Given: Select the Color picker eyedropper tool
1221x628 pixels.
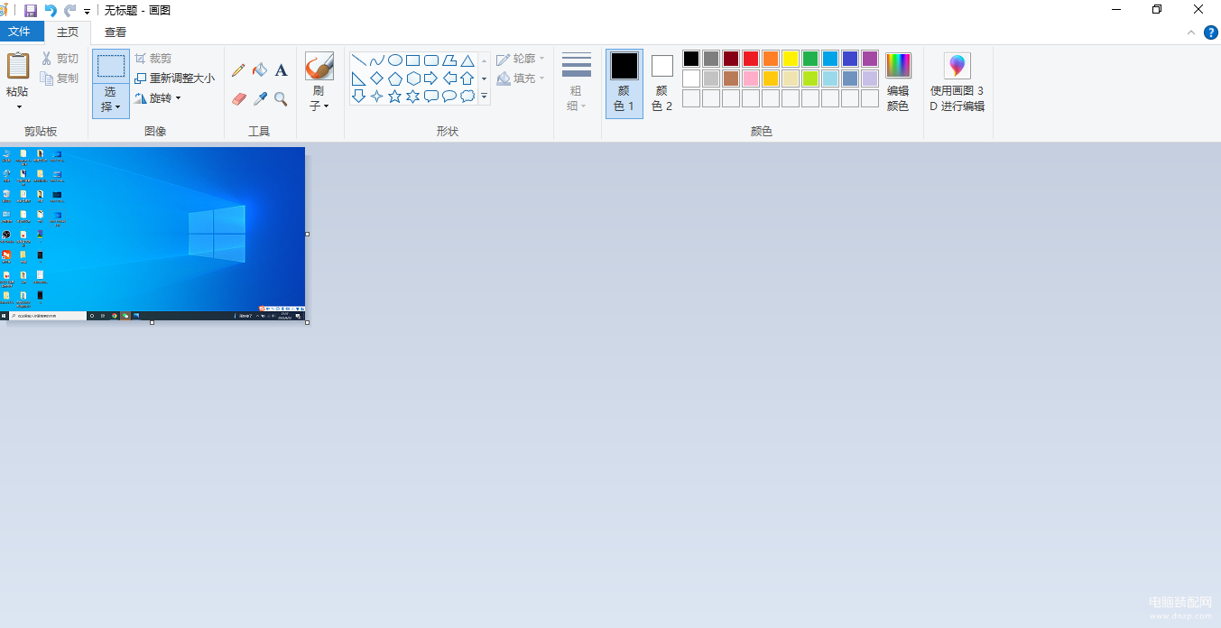Looking at the screenshot, I should coord(260,98).
